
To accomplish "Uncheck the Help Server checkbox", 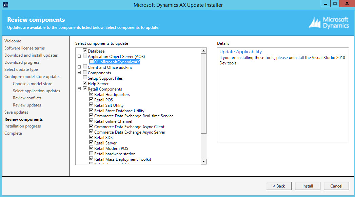I will tap(85, 83).
